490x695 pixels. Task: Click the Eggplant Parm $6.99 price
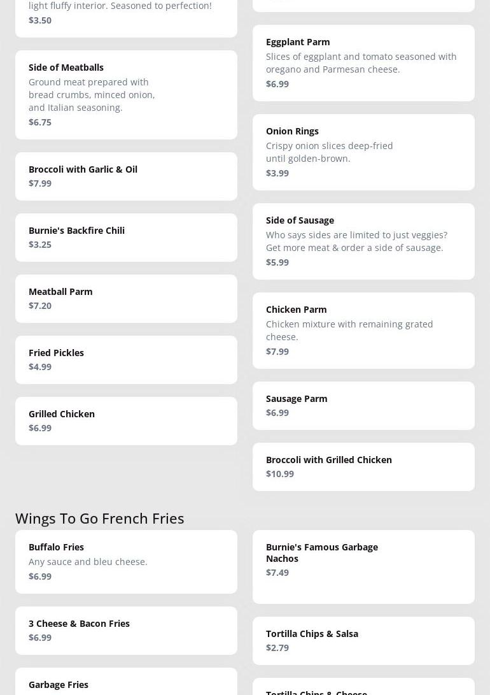point(277,84)
